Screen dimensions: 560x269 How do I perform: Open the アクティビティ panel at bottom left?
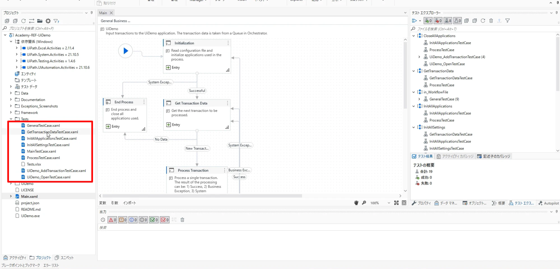15,258
